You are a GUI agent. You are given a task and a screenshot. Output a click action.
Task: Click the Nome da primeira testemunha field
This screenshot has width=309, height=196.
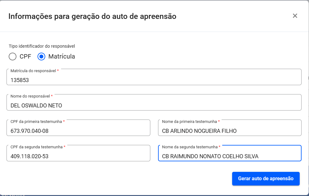229,128
